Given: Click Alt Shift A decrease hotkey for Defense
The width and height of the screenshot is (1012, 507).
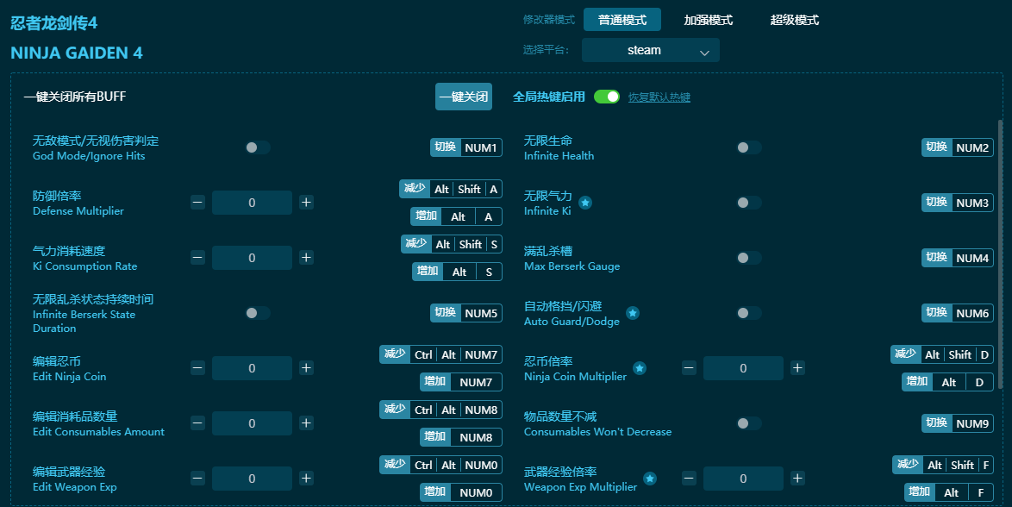Looking at the screenshot, I should pyautogui.click(x=451, y=189).
